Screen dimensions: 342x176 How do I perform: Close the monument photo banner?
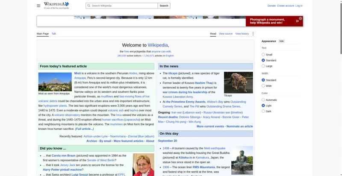[x=301, y=18]
